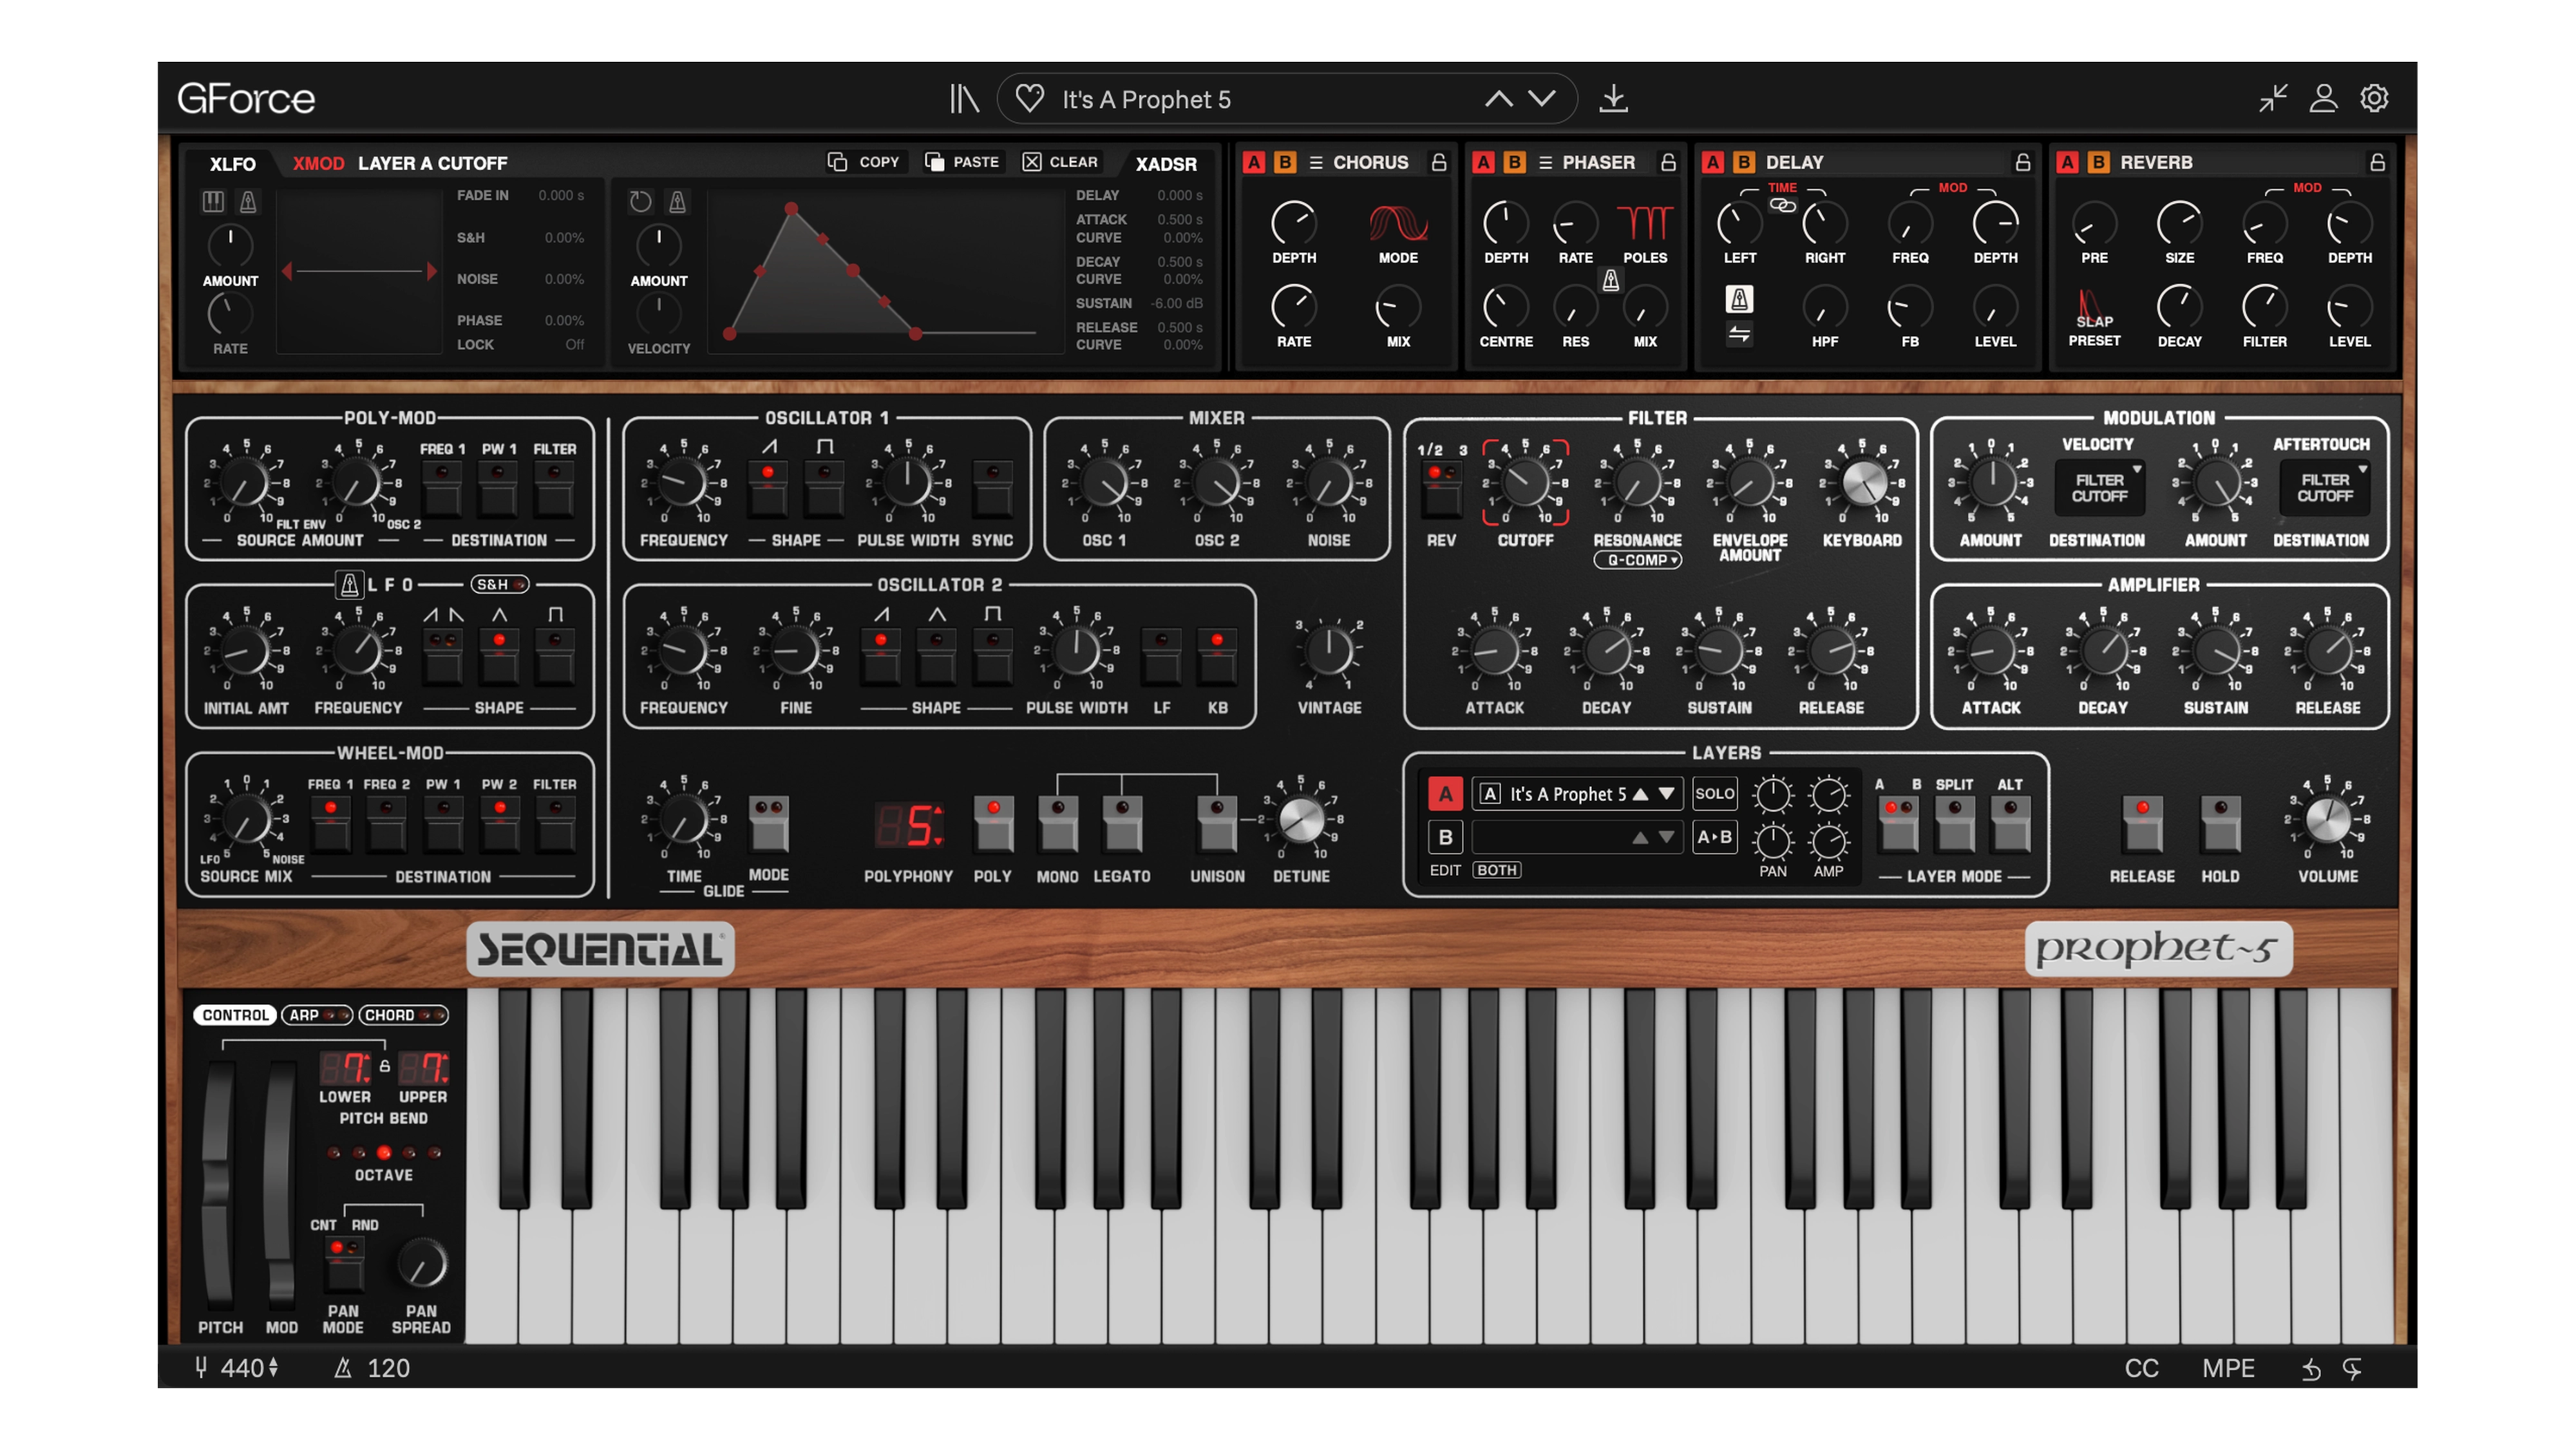Open the Q-COMP resonance dropdown
2576x1450 pixels.
point(1637,560)
